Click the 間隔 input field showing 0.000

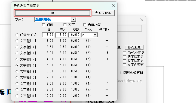click(74, 35)
